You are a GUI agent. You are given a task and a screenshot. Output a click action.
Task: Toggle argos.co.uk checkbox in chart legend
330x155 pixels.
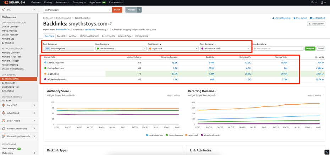click(x=186, y=135)
